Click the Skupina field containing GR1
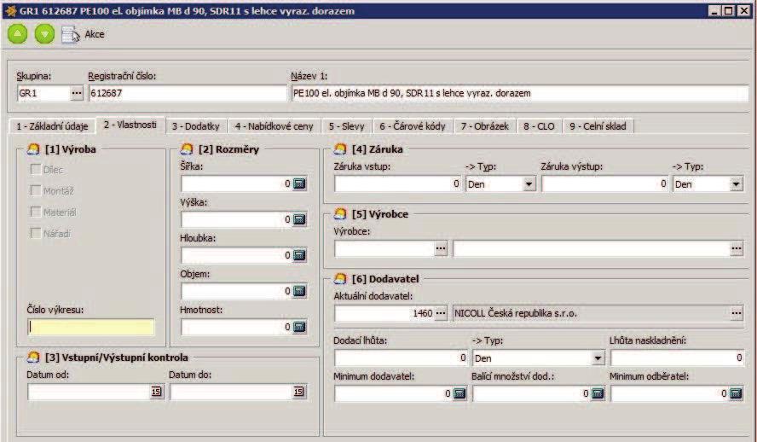The width and height of the screenshot is (757, 442). 44,93
